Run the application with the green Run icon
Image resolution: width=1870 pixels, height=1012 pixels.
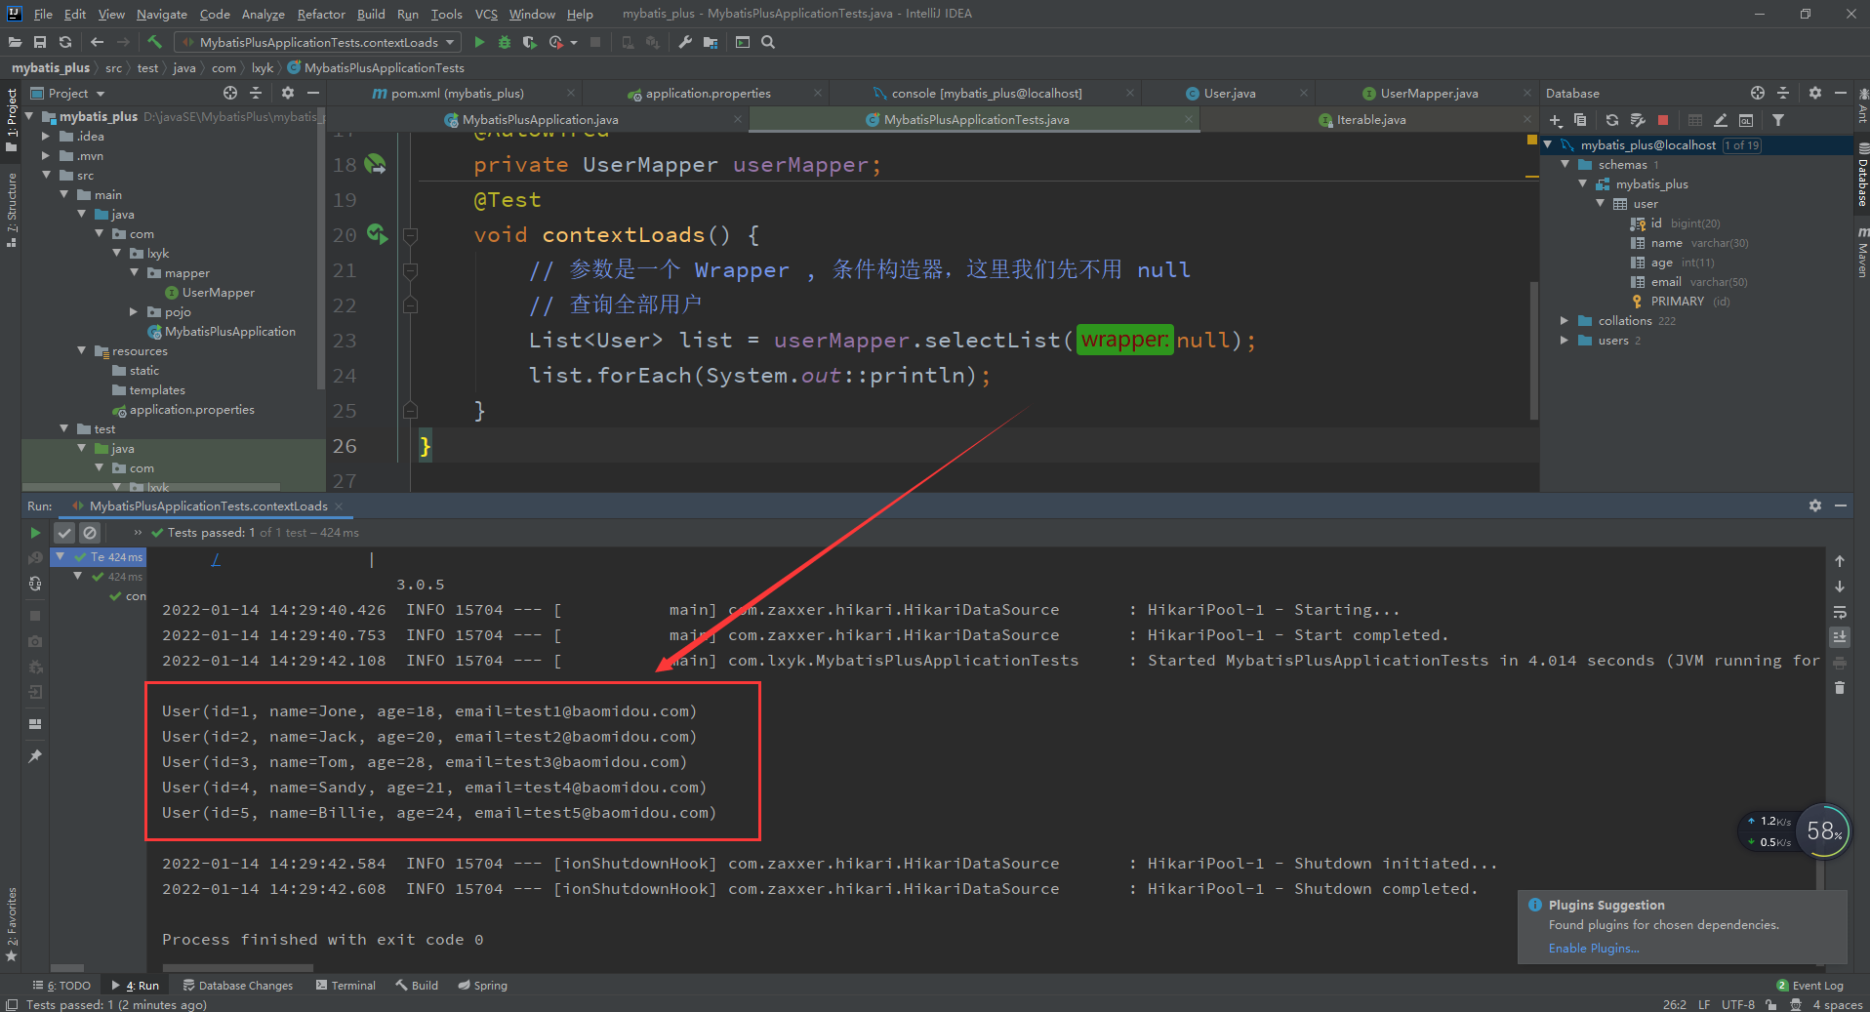click(x=478, y=42)
